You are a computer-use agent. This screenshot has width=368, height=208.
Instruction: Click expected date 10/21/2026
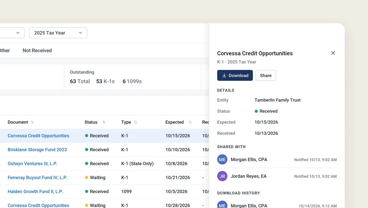click(x=178, y=178)
